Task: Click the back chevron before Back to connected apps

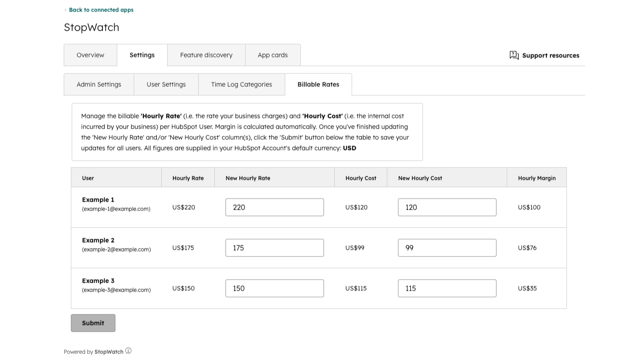Action: point(66,10)
